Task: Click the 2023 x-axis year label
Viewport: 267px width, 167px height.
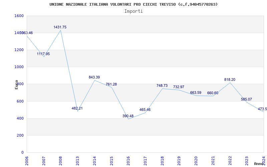Action: point(247,160)
